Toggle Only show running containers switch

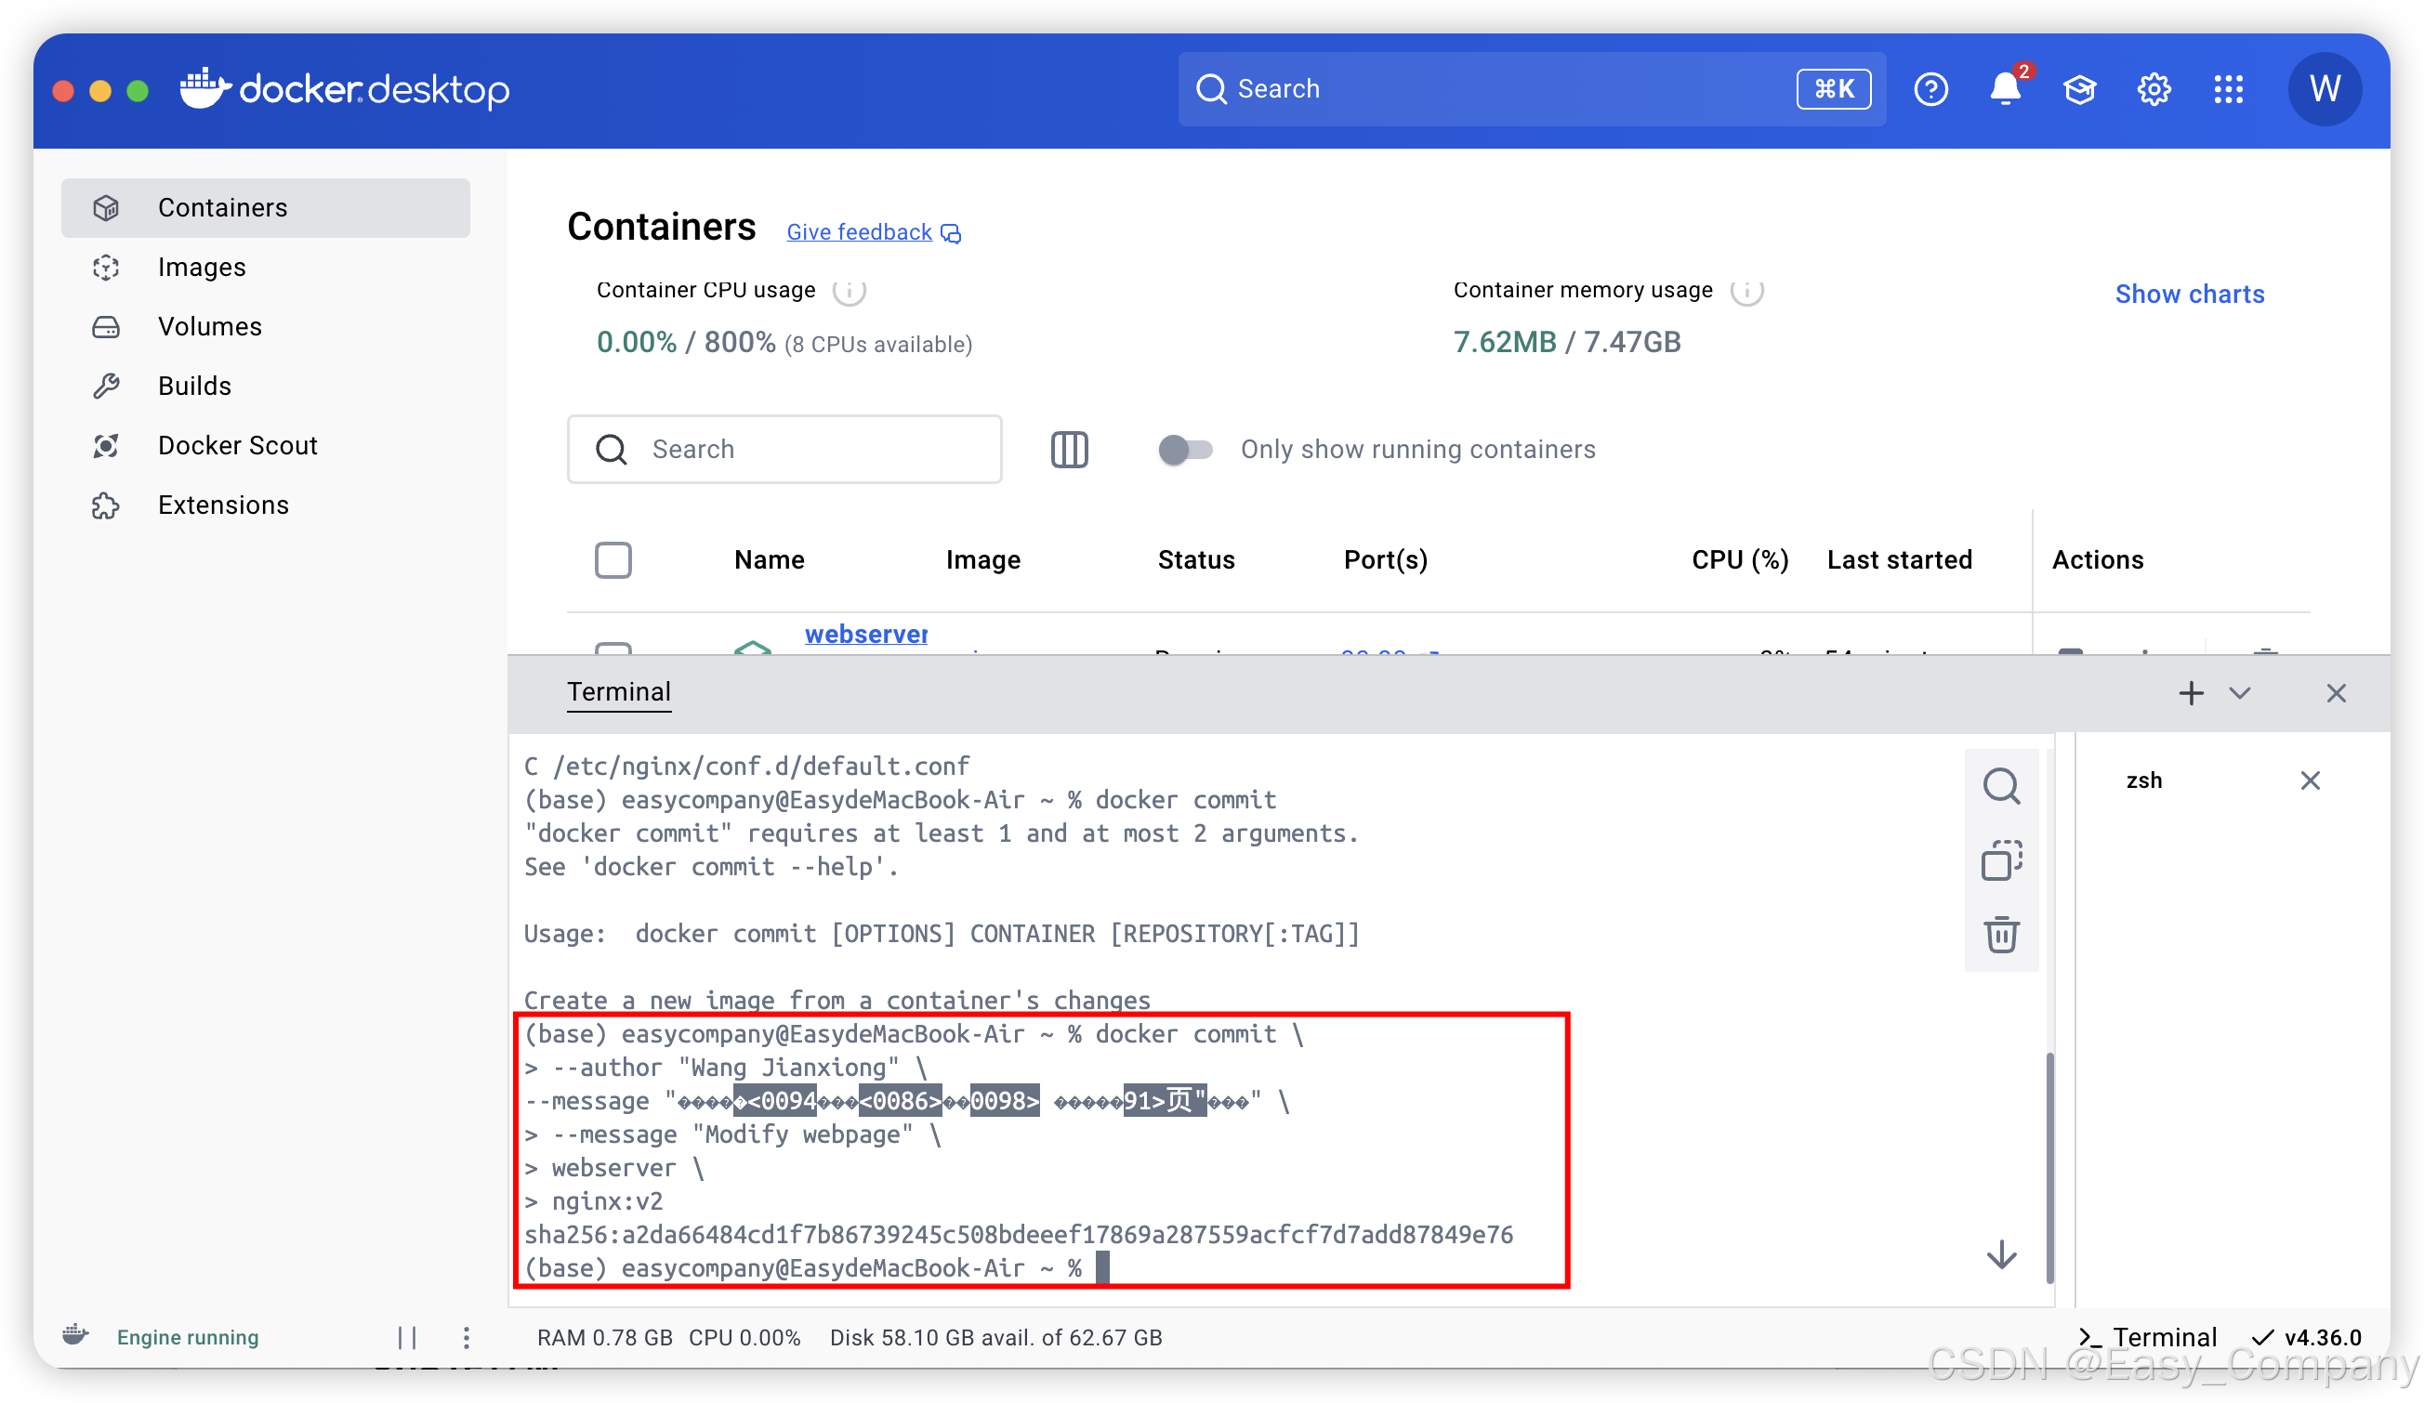tap(1185, 449)
